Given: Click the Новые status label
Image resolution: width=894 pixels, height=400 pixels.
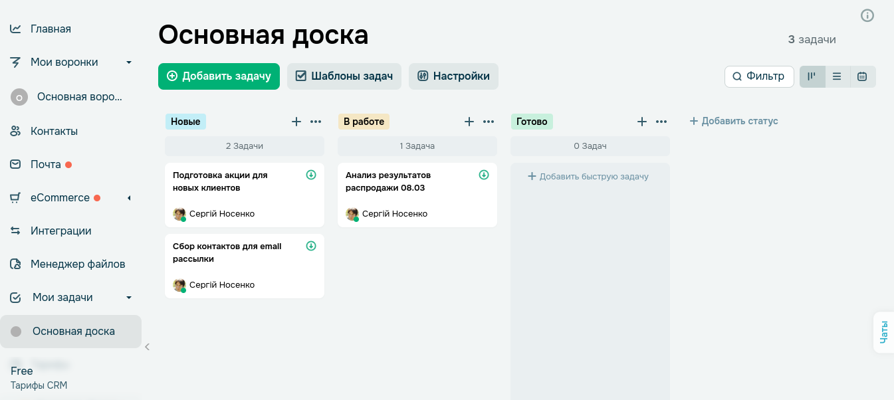Looking at the screenshot, I should click(x=185, y=122).
